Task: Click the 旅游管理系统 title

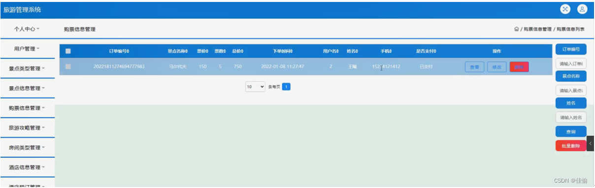Action: [23, 10]
